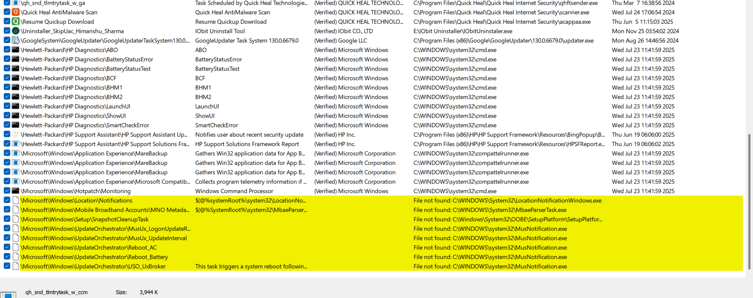Click the green Resume Quickup Download icon
Image resolution: width=753 pixels, height=298 pixels.
pyautogui.click(x=15, y=21)
